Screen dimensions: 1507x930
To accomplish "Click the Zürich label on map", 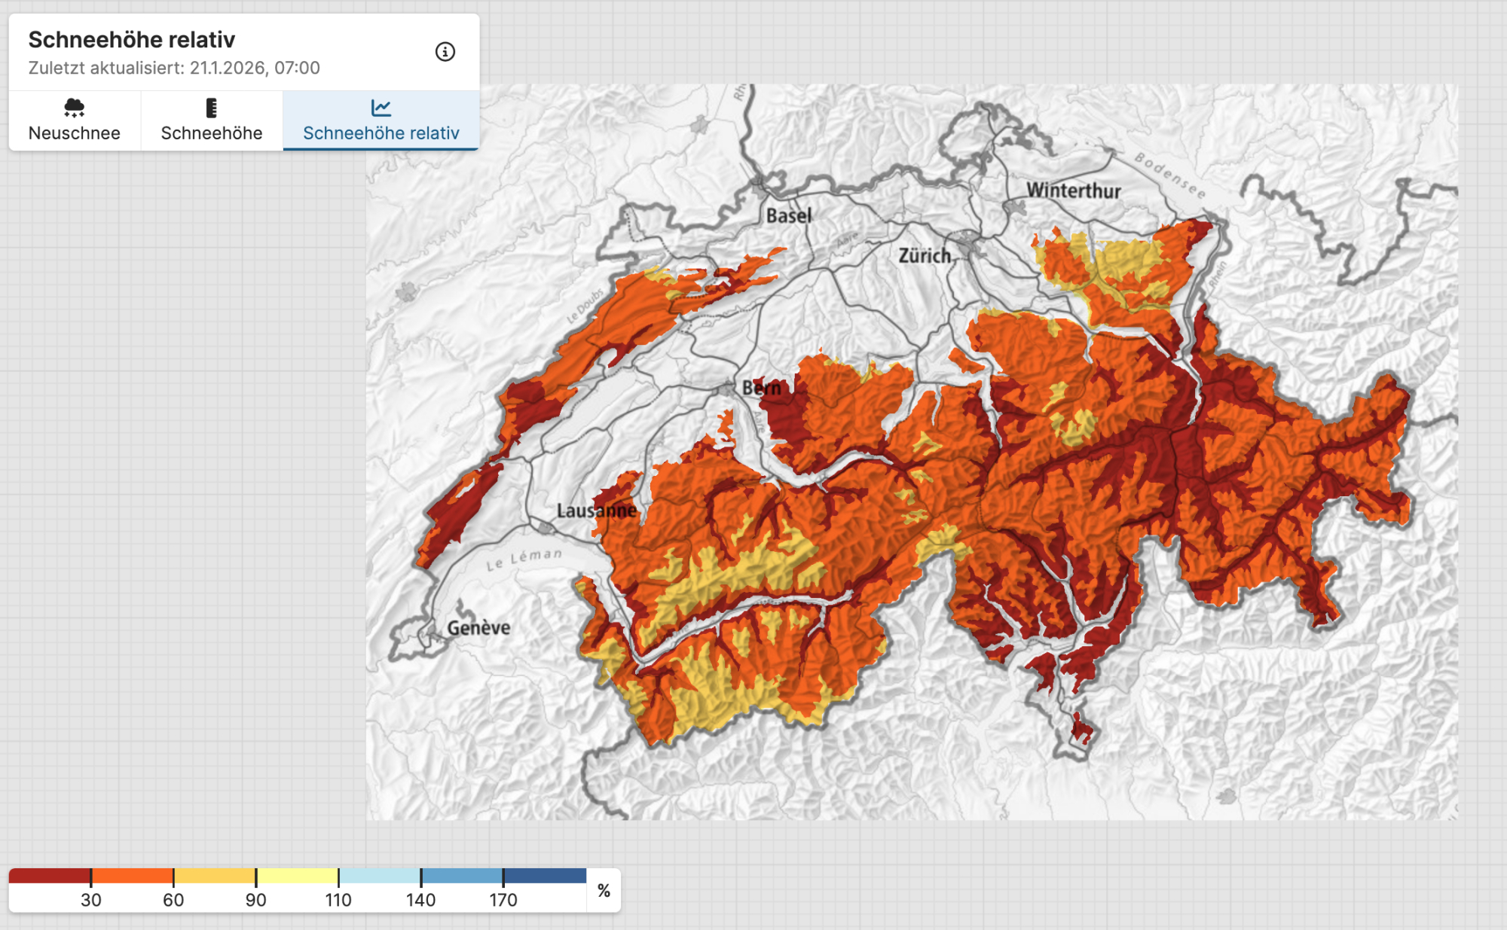I will click(925, 256).
